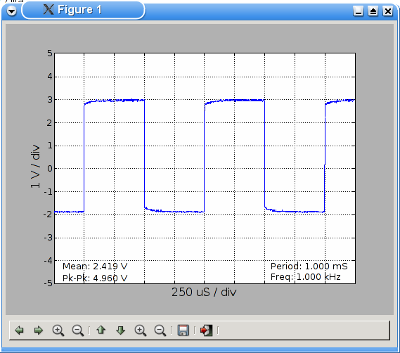Viewport: 400px width, 353px height.
Task: Click the zoom-out magnifier before the up arrow
Action: [78, 330]
